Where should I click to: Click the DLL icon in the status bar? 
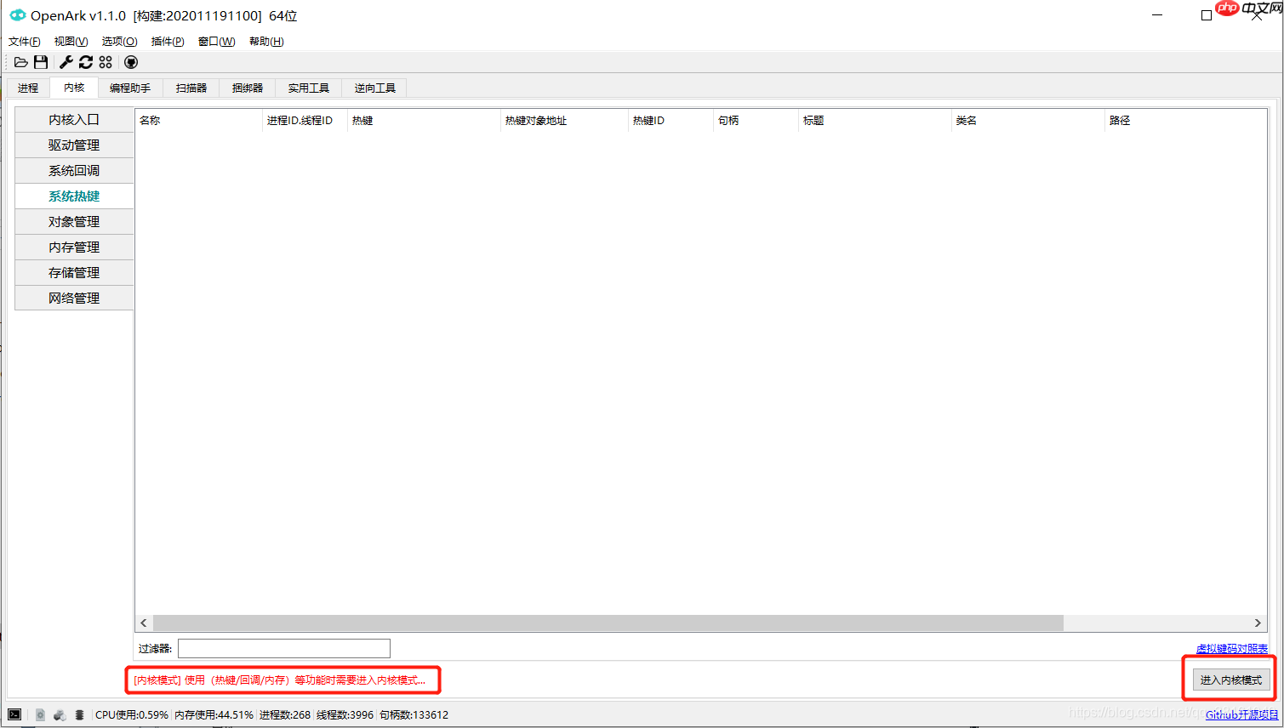click(x=60, y=714)
